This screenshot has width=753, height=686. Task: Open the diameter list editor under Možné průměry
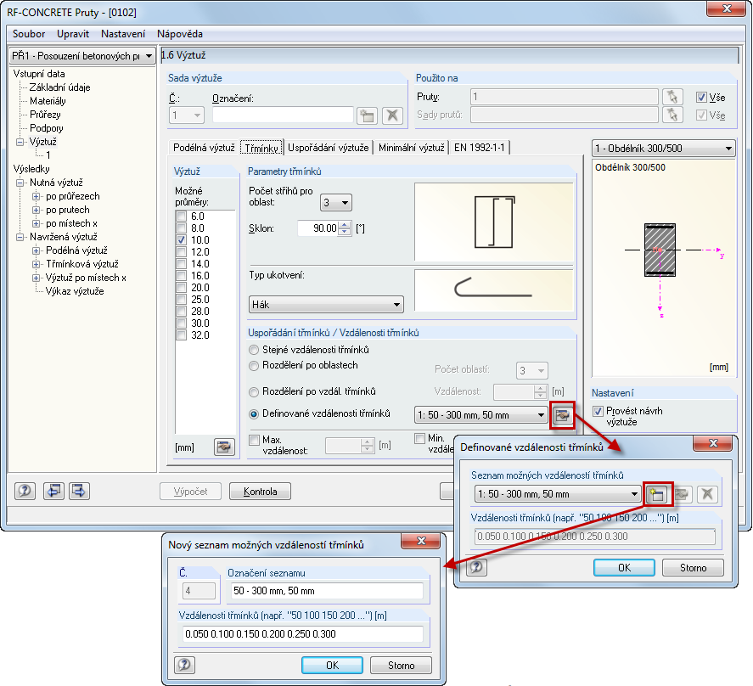pyautogui.click(x=224, y=447)
